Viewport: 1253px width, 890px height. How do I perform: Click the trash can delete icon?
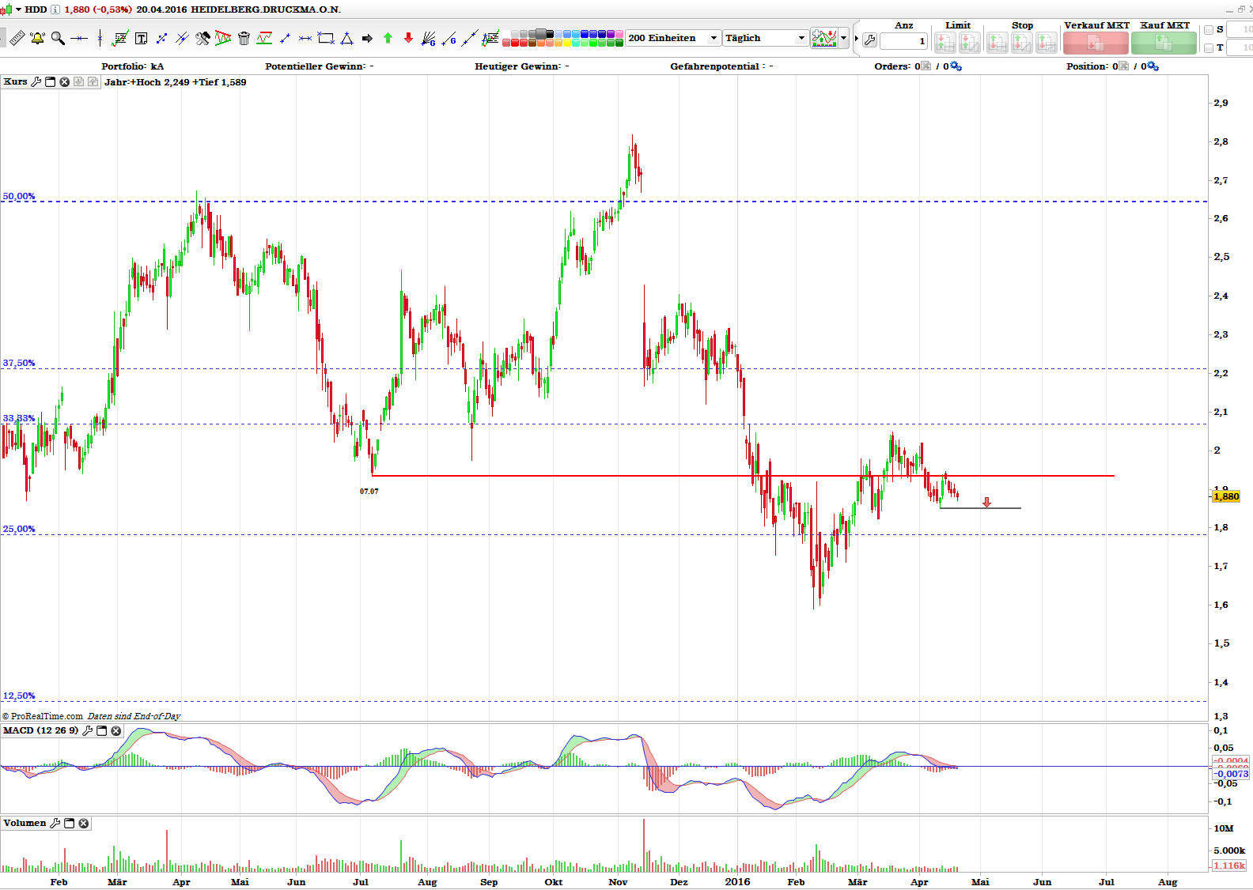click(x=244, y=38)
